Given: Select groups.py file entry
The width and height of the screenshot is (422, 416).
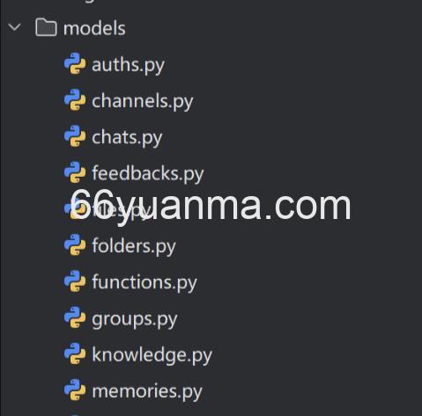Looking at the screenshot, I should 135,319.
